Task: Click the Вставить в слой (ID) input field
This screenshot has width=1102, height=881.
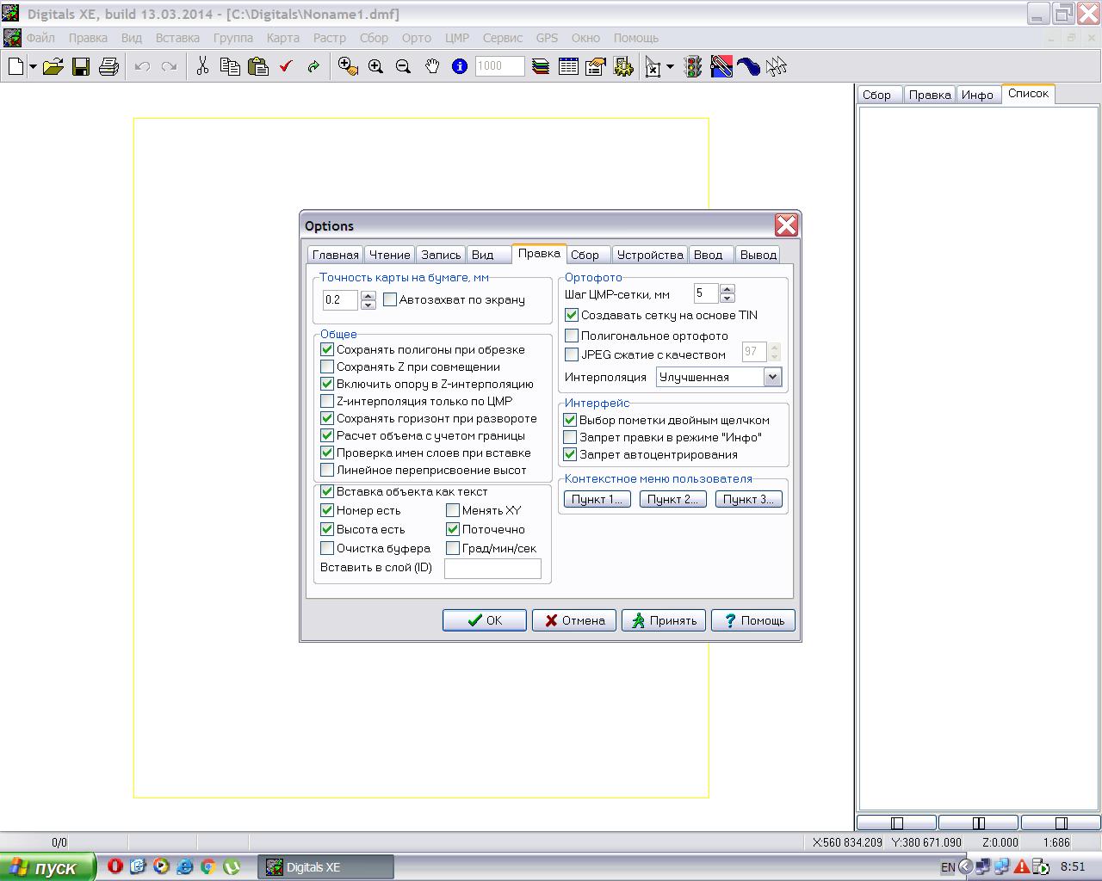Action: pyautogui.click(x=492, y=568)
